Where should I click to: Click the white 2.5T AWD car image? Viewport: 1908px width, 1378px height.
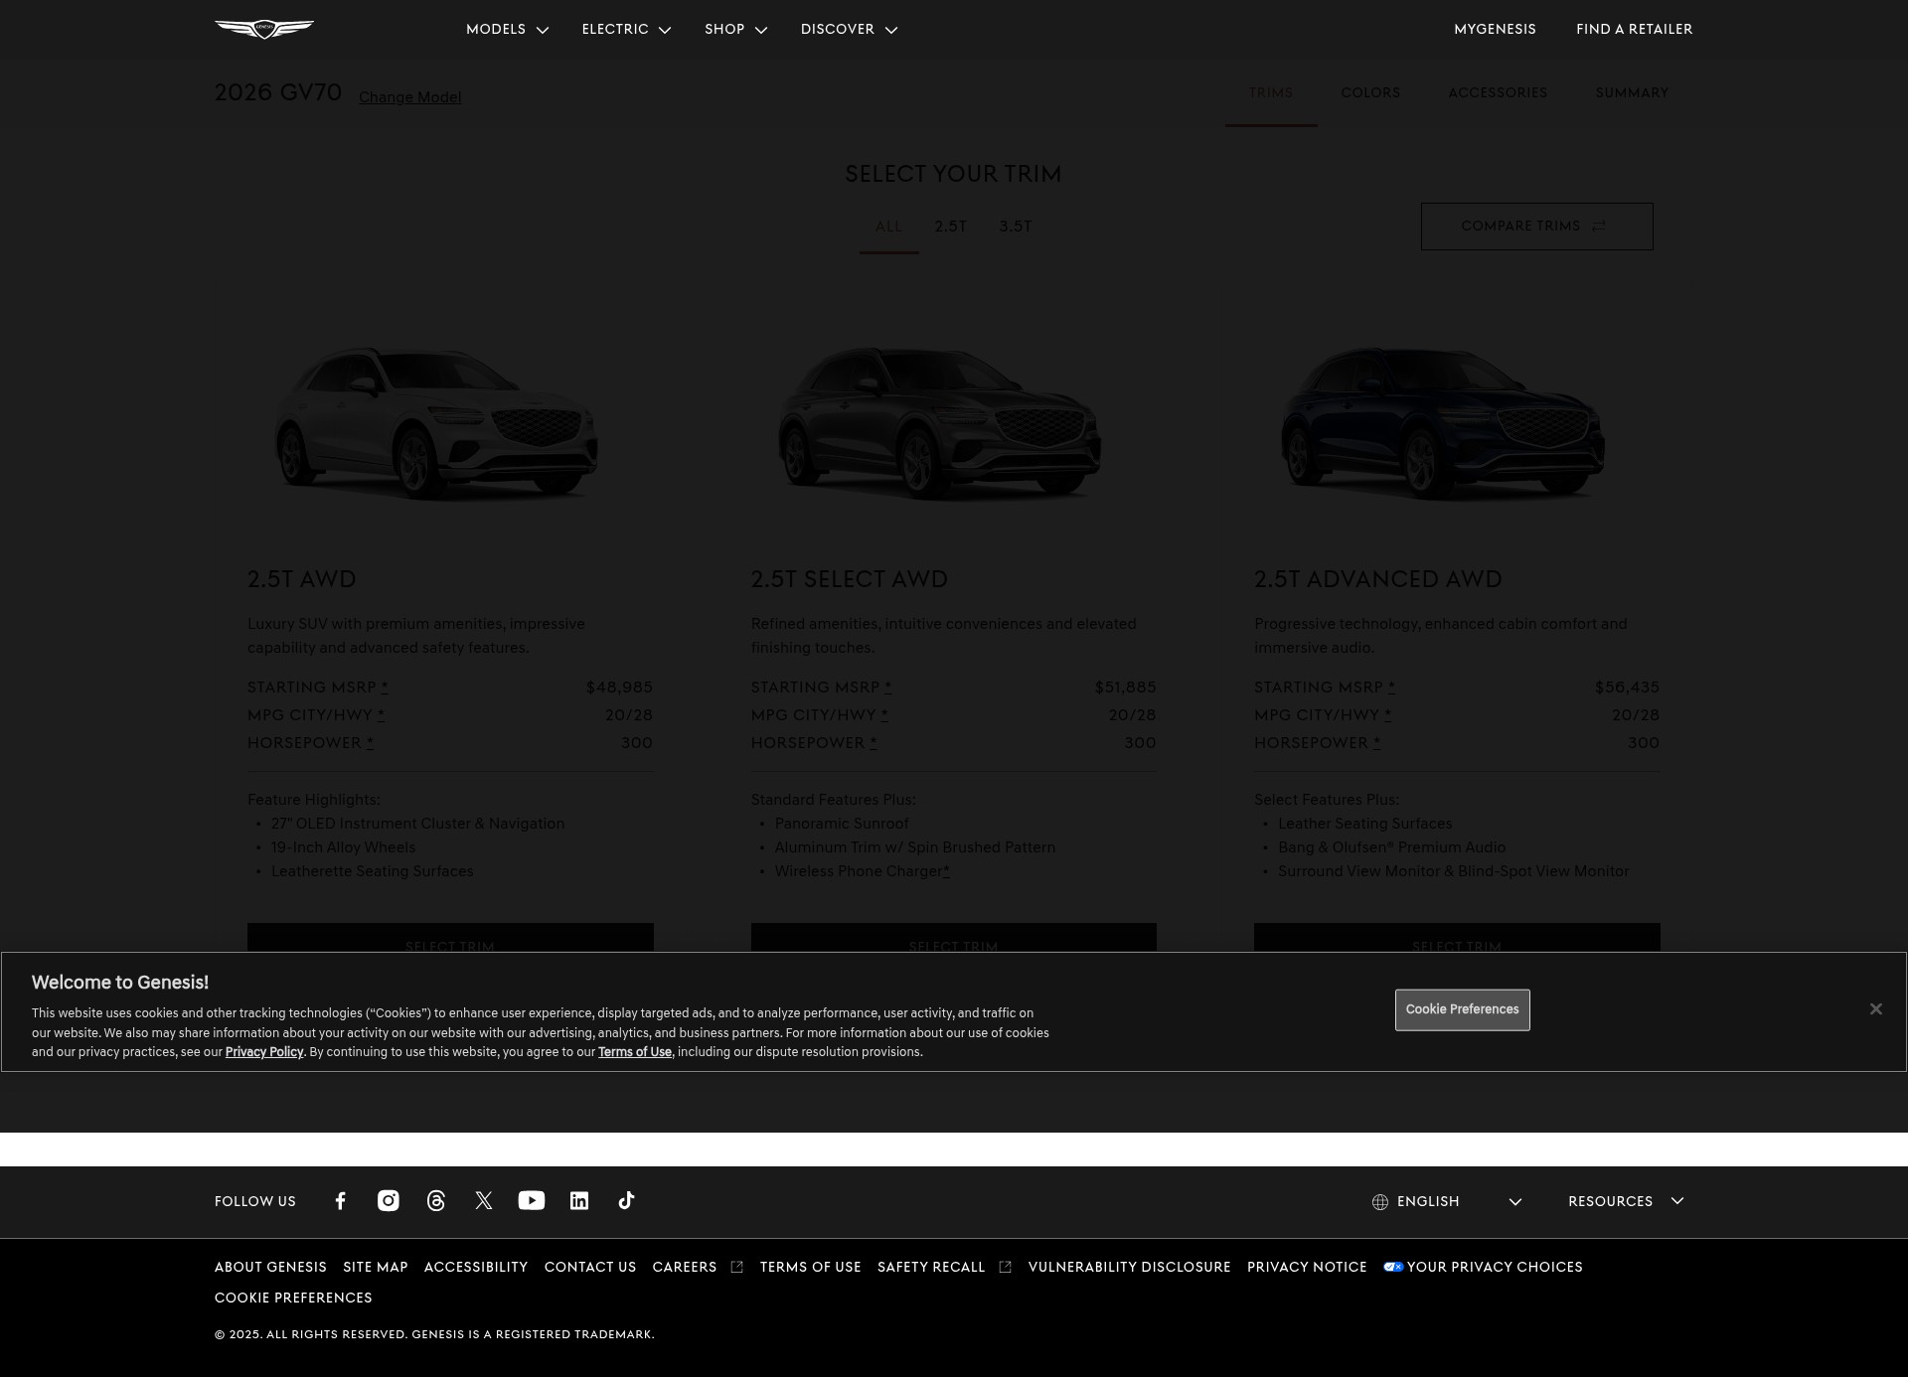coord(437,422)
